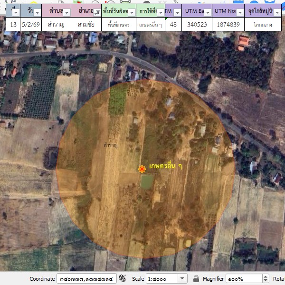Click the mouse coordinate display toggle icon
285x285 pixels.
coord(122,279)
